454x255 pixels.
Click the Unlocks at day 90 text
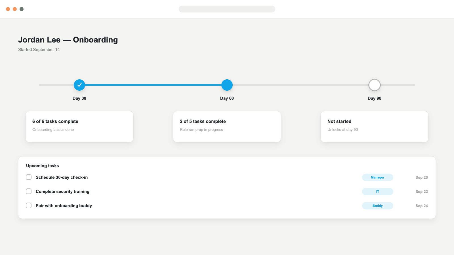342,129
